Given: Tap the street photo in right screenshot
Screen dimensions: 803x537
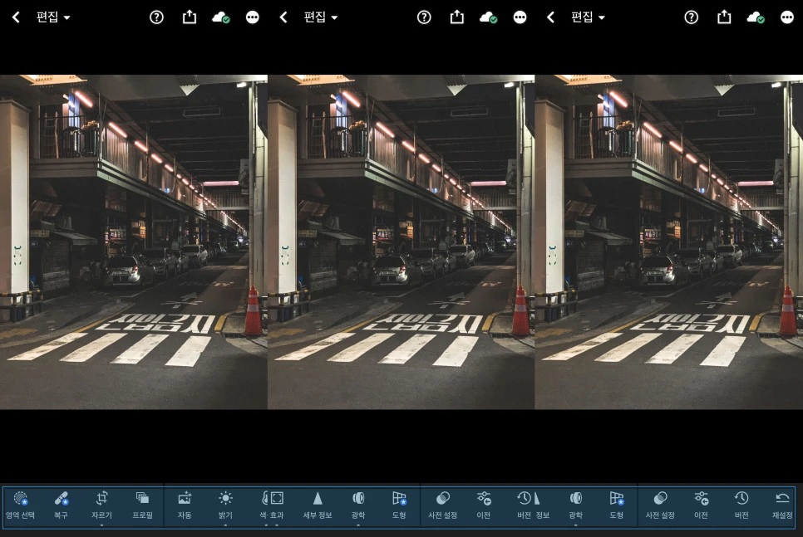Looking at the screenshot, I should pos(669,242).
